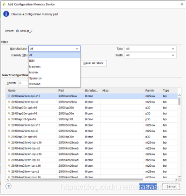
Task: Click the part icon beside 28f064m29ewl-bpi-x16
Action: click(9, 166)
